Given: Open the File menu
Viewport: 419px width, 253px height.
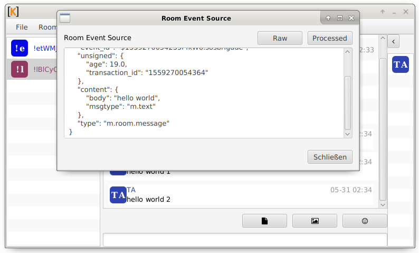Looking at the screenshot, I should coord(22,27).
